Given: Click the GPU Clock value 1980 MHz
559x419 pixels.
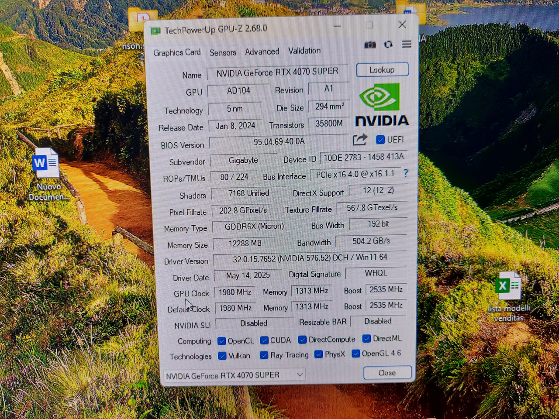Looking at the screenshot, I should point(235,292).
